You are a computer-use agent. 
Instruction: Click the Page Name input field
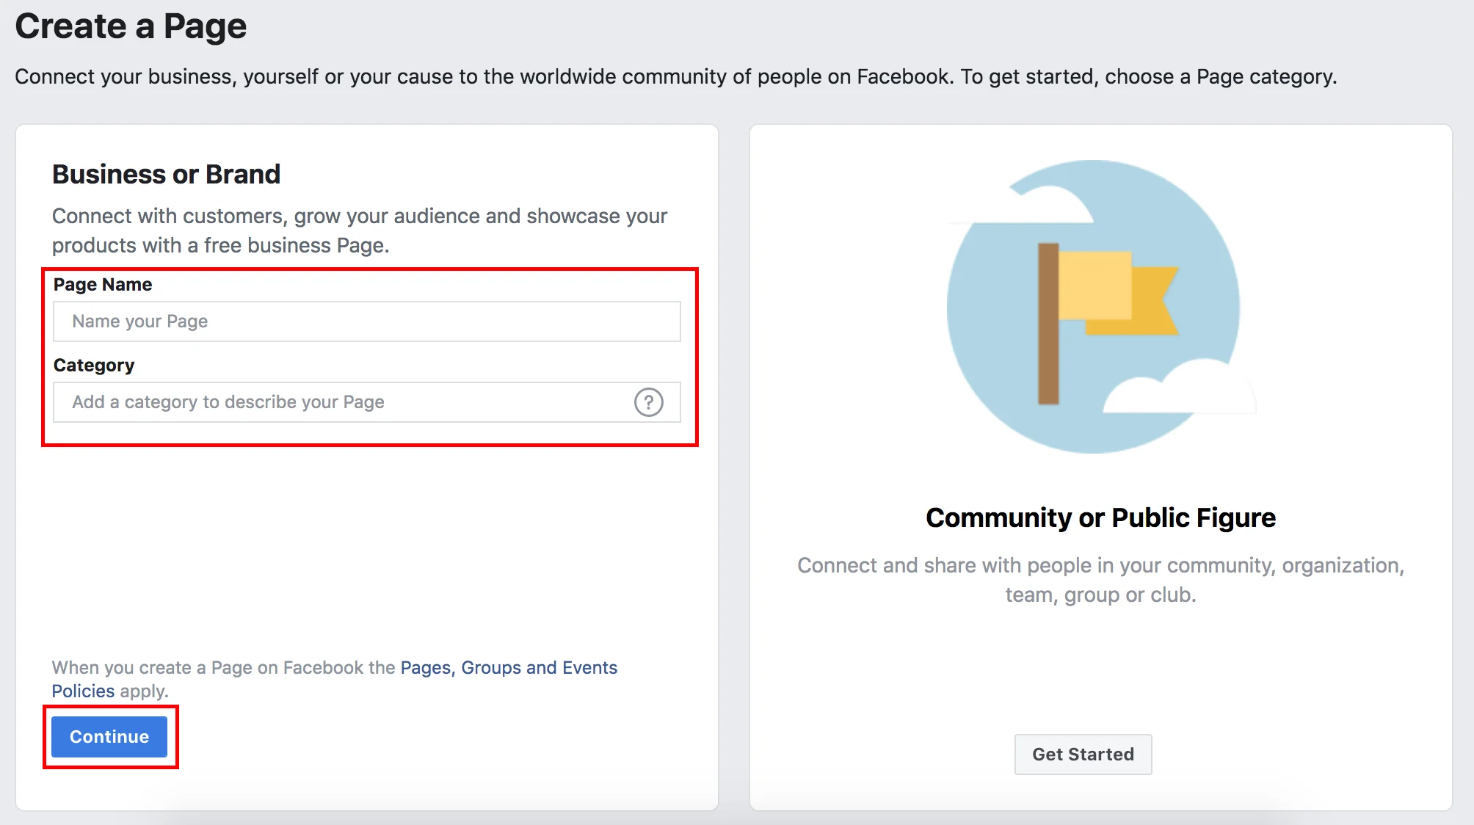pyautogui.click(x=366, y=321)
